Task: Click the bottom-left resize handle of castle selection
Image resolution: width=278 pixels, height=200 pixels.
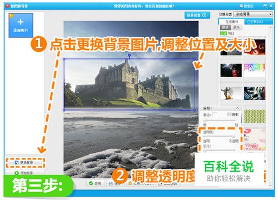Action: pos(64,110)
